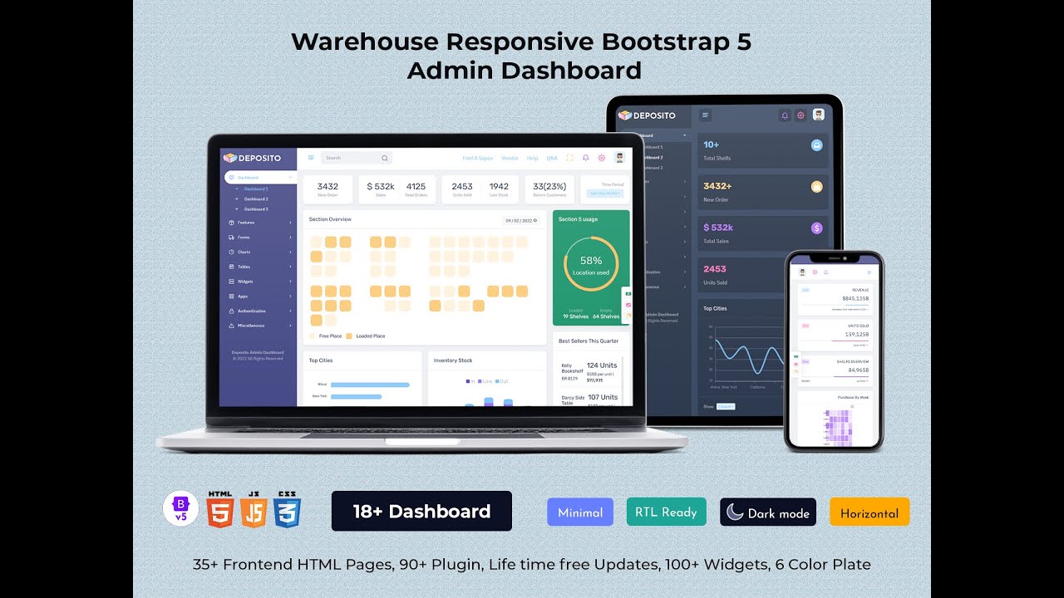Image resolution: width=1064 pixels, height=598 pixels.
Task: Click the HTML5 logo icon
Action: pos(219,509)
